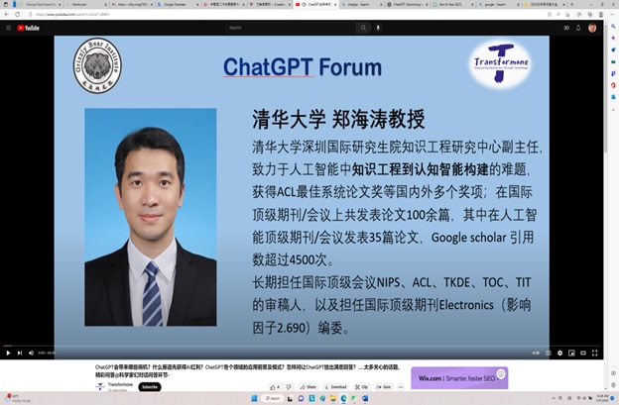Switch to the chatgpt - Search tab

pos(361,4)
